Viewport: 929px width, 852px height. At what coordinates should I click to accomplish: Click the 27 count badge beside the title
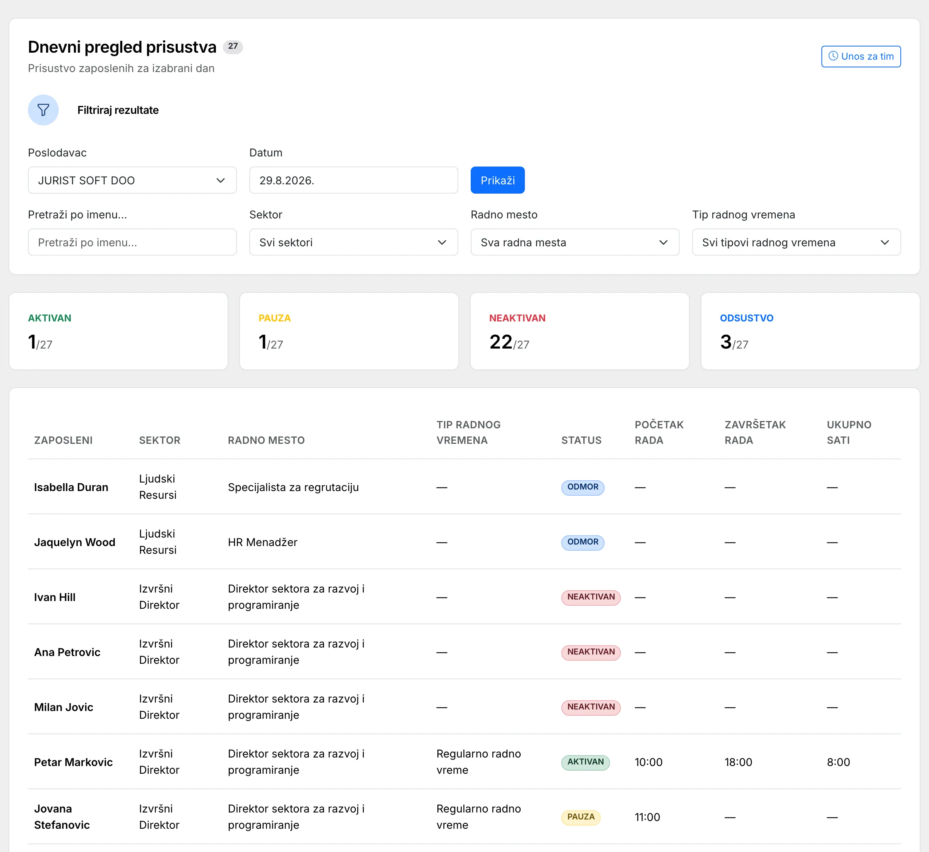(x=233, y=46)
